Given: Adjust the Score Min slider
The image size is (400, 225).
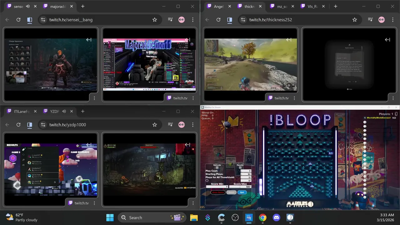Looking at the screenshot, I should 217,187.
